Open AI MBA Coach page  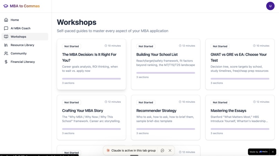[x=25, y=28]
